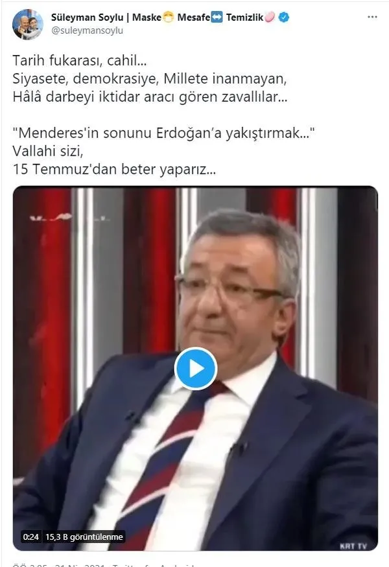Visit the @suleymansoylu handle
This screenshot has width=389, height=567.
pos(88,30)
